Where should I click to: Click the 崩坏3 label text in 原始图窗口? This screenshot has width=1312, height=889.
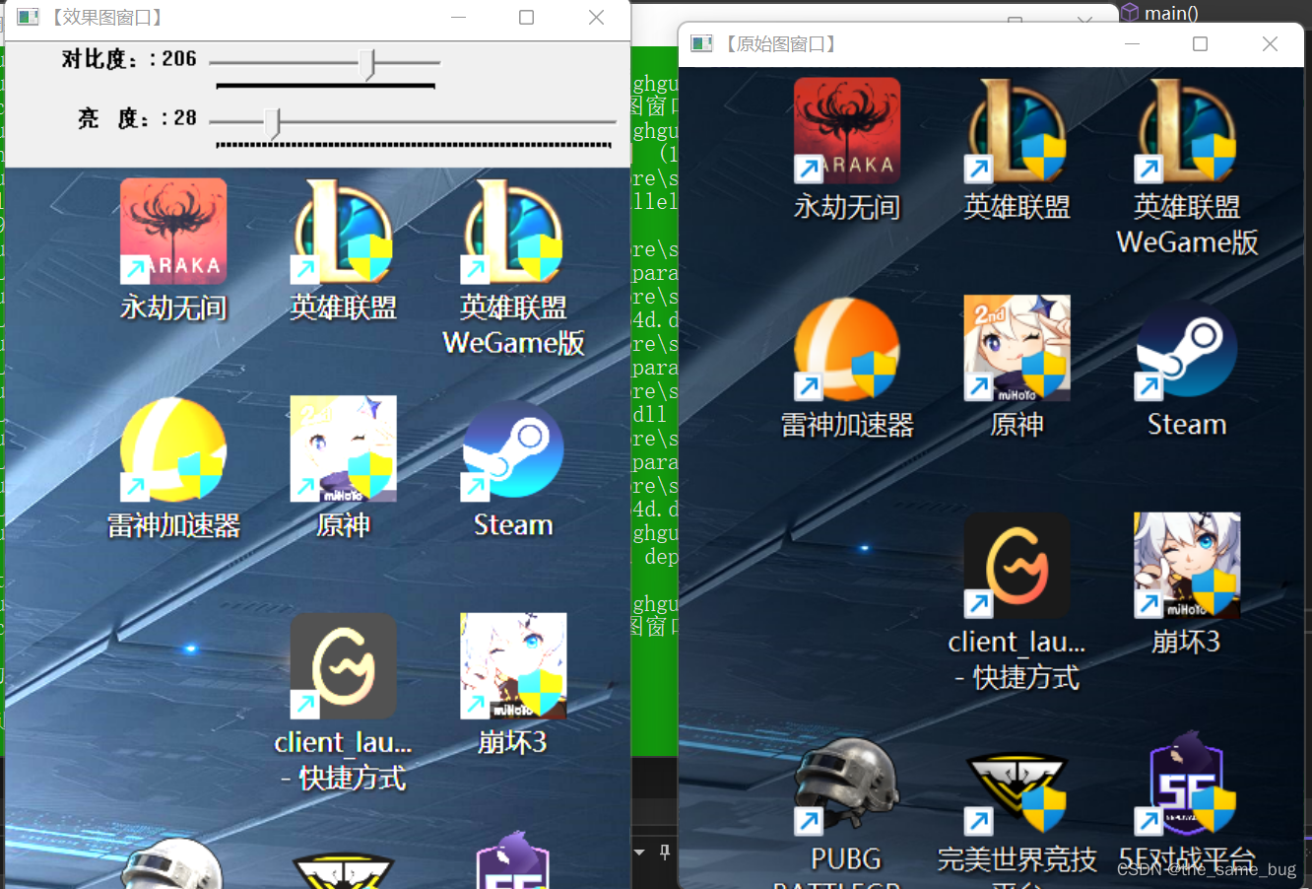pyautogui.click(x=1187, y=642)
